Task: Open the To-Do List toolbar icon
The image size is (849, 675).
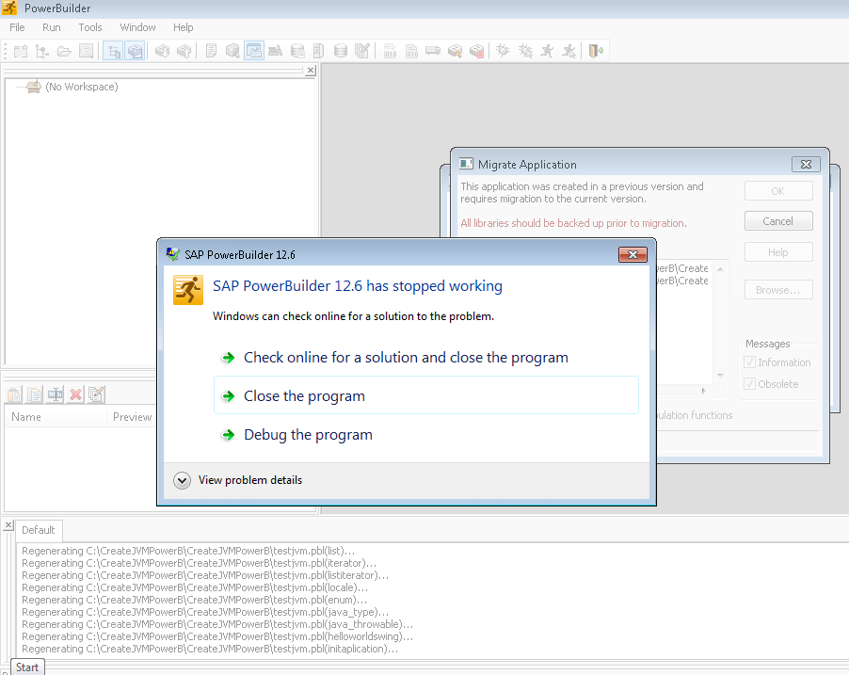Action: pyautogui.click(x=211, y=51)
